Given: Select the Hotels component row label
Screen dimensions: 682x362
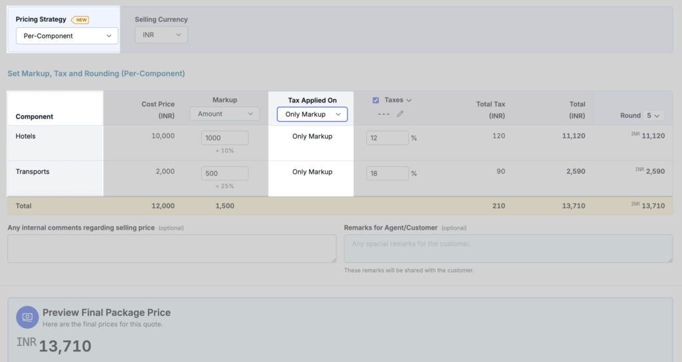Looking at the screenshot, I should (x=26, y=136).
